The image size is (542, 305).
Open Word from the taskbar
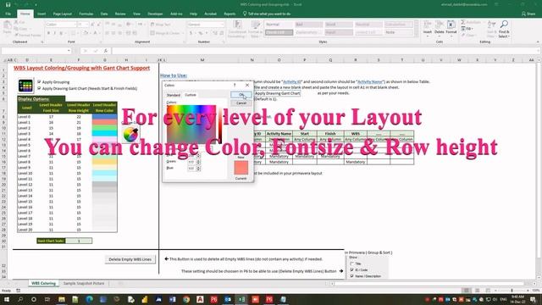point(173,299)
